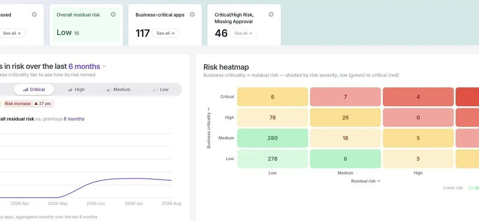Click the 2026-Aug axis label on chart
The image size is (479, 221).
(x=171, y=203)
